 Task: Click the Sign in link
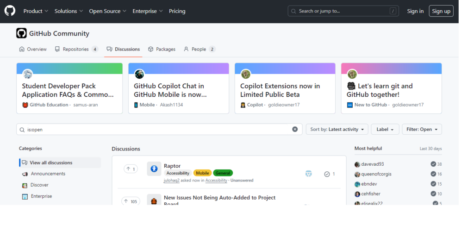(x=415, y=11)
